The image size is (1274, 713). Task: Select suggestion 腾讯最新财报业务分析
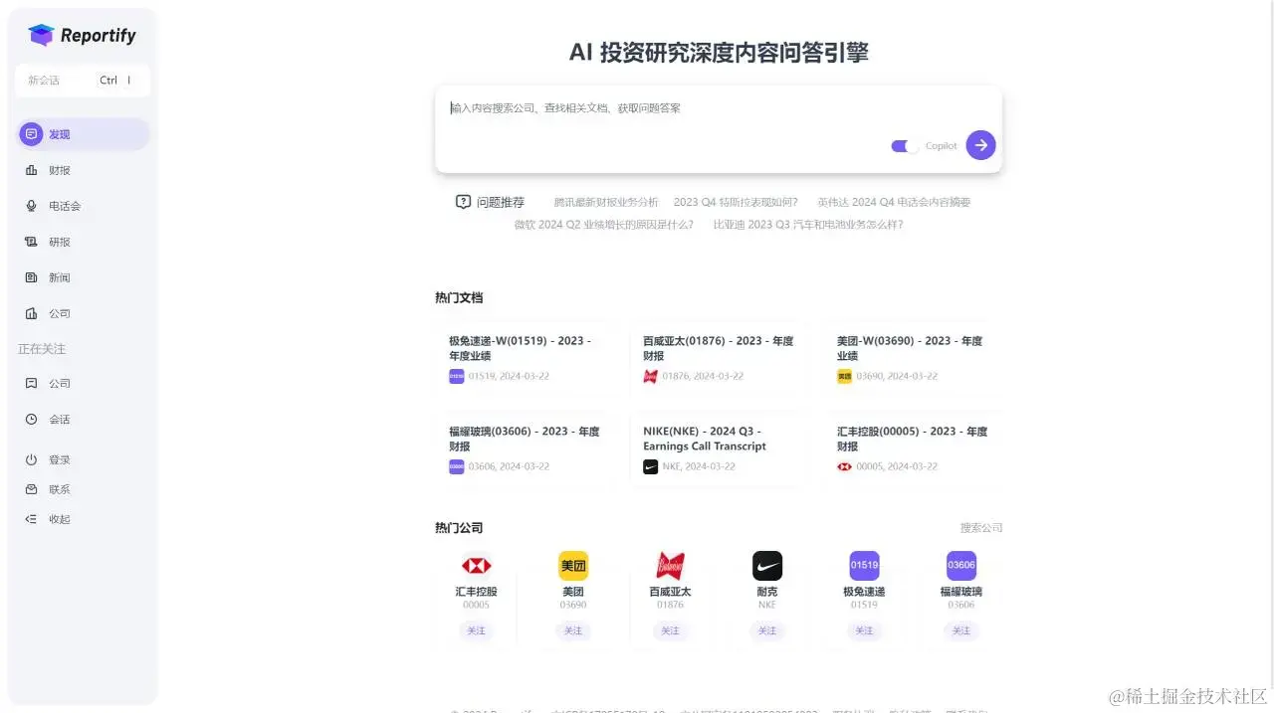(x=606, y=202)
